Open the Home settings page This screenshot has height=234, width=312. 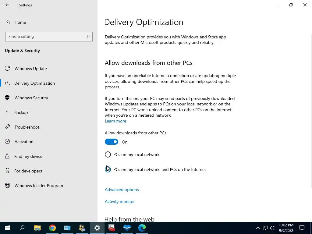(x=20, y=22)
